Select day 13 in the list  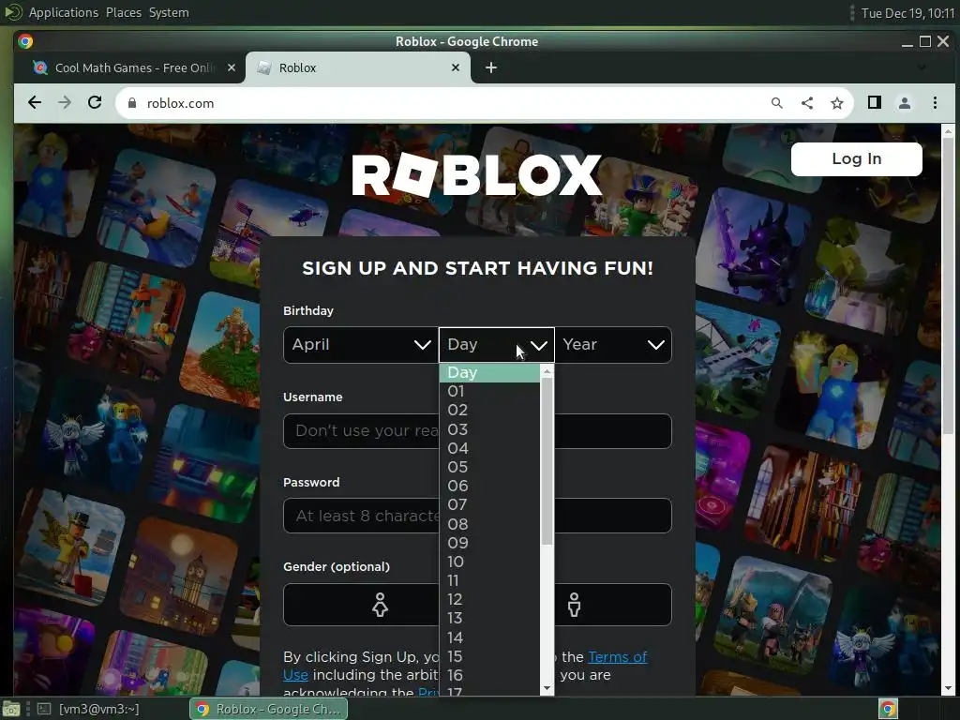[489, 619]
